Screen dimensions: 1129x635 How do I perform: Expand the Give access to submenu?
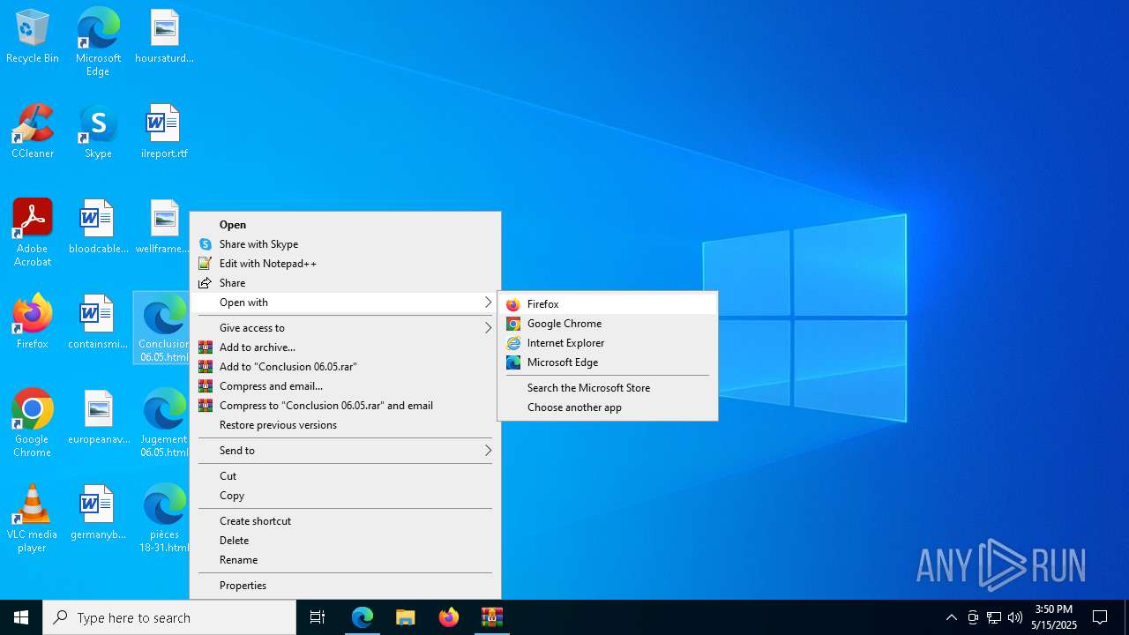[345, 328]
